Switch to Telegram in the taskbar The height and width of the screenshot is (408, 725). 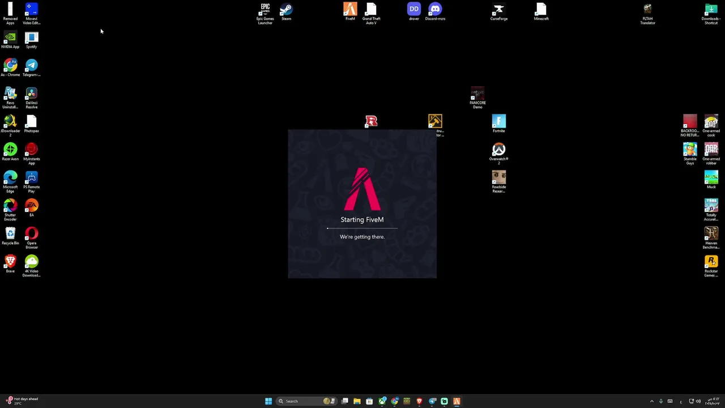coord(432,401)
